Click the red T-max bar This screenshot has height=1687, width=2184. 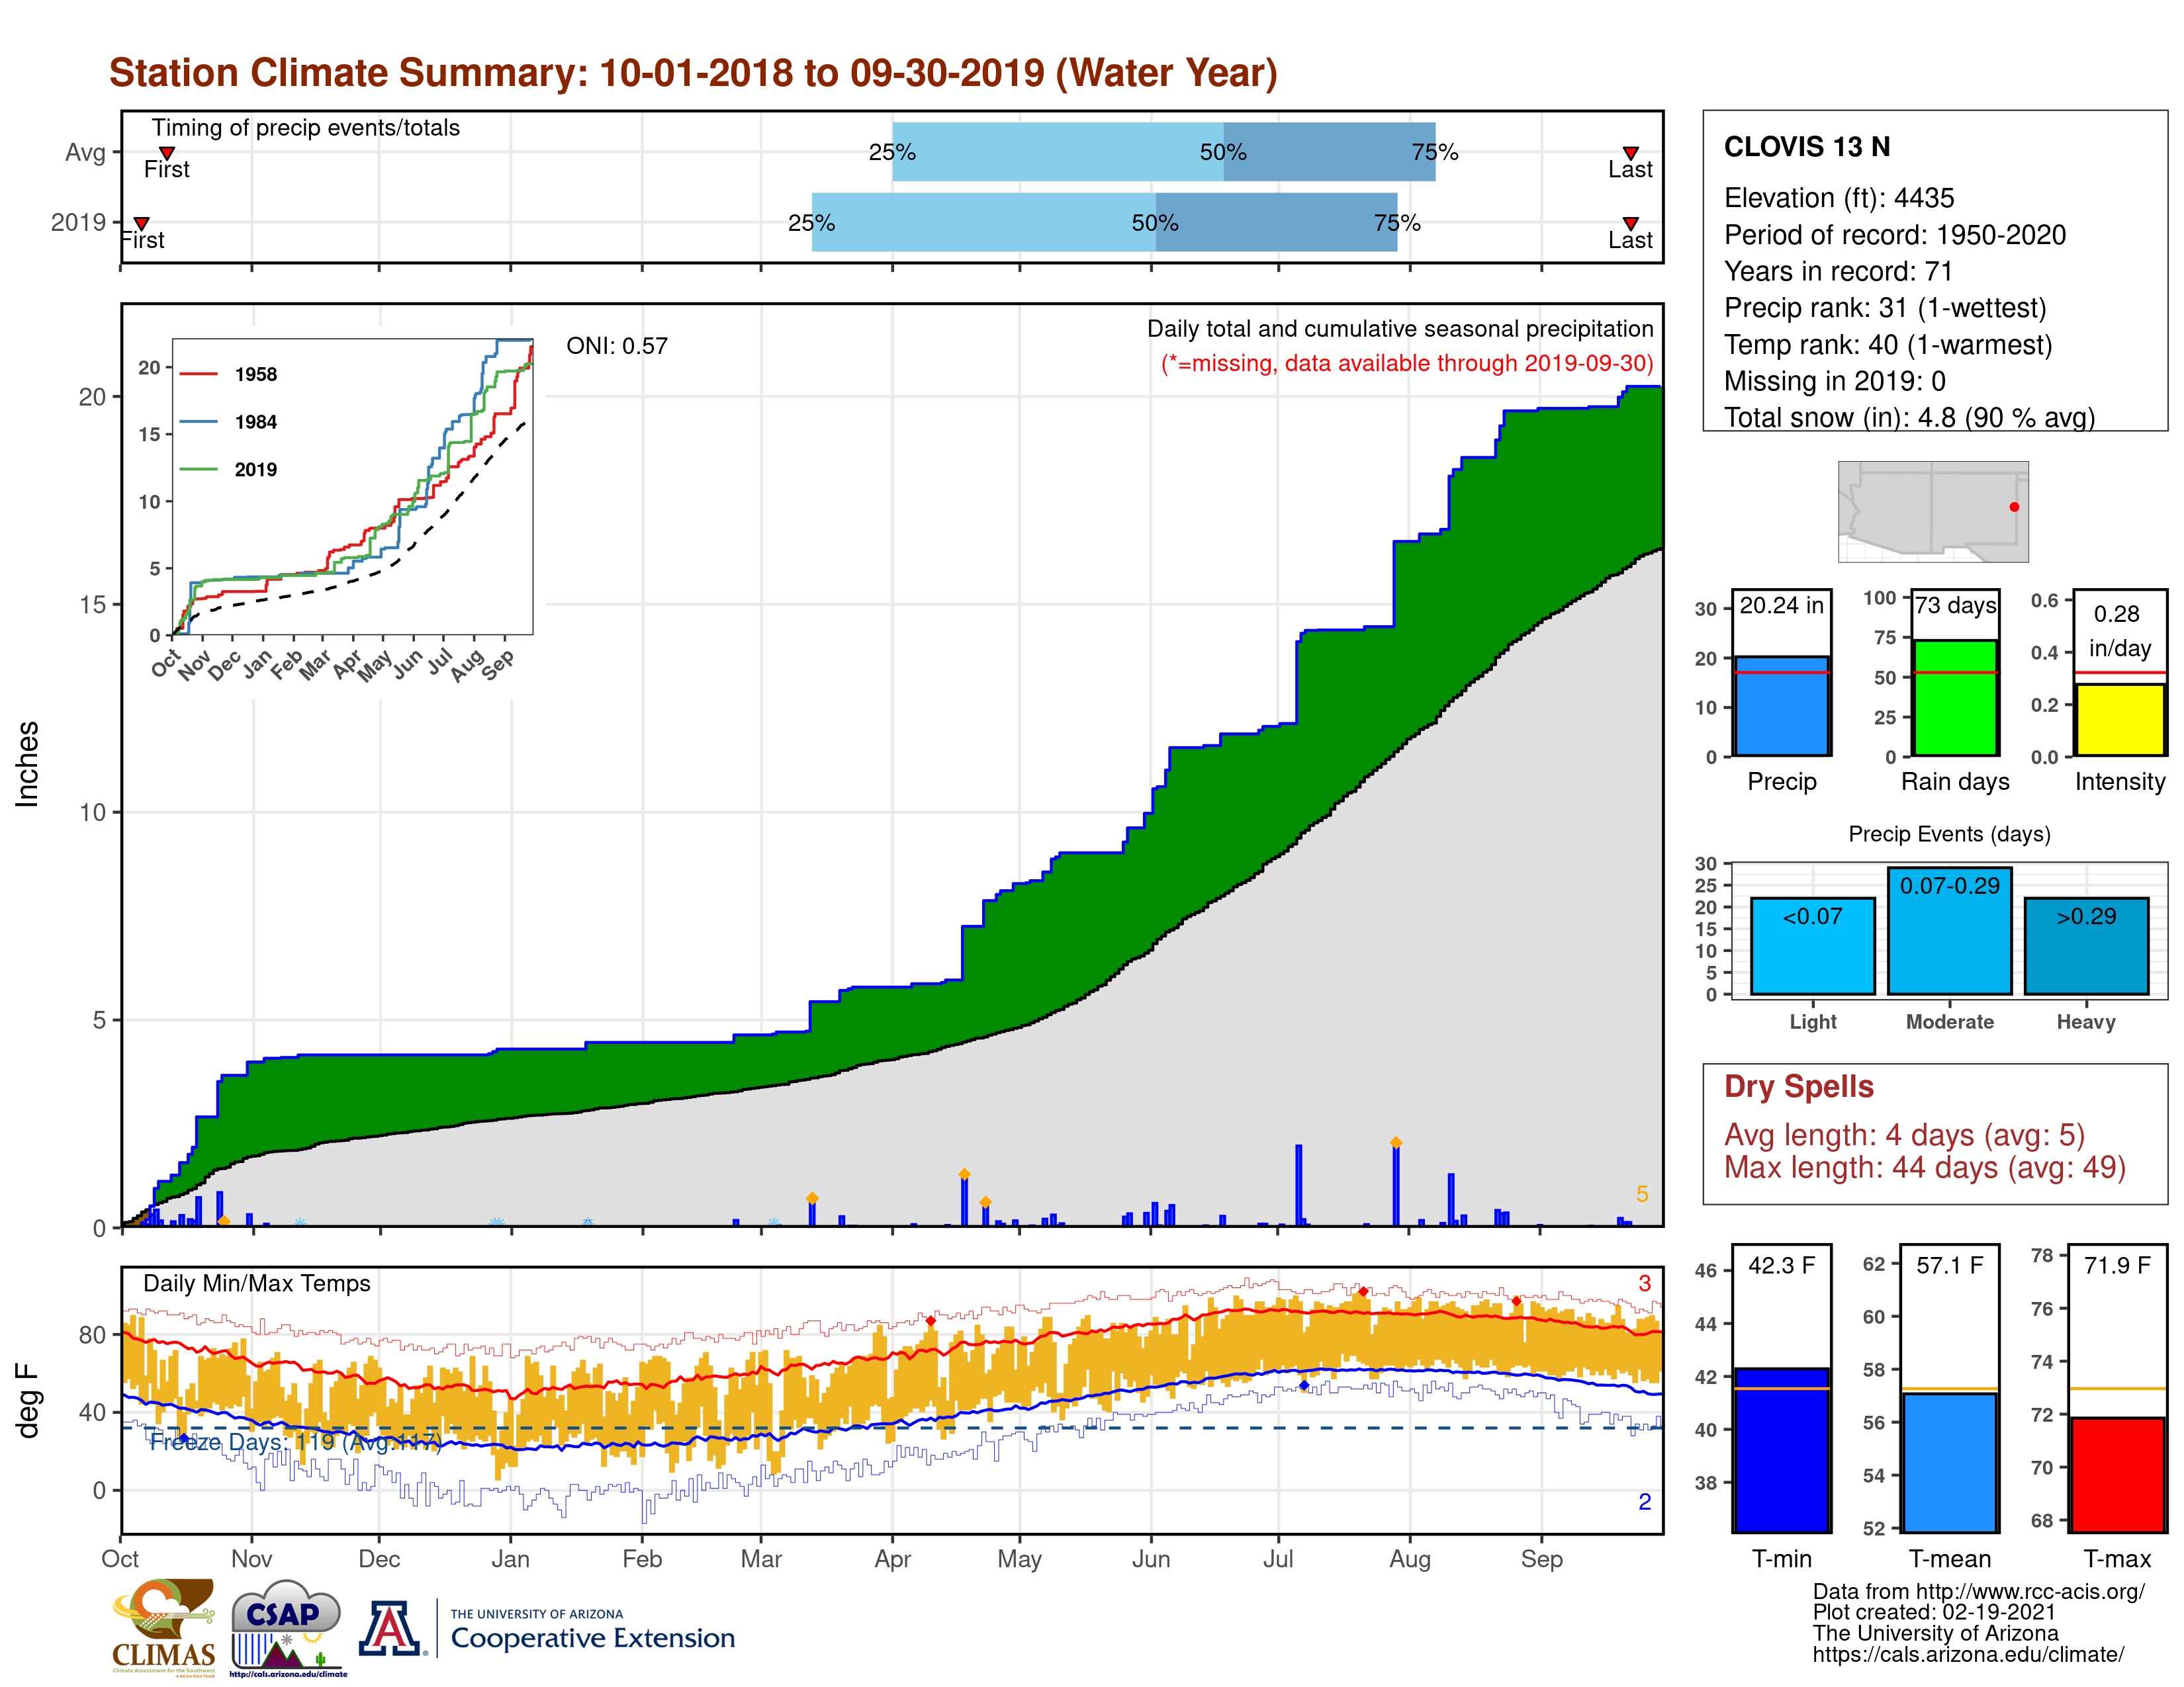(2117, 1474)
